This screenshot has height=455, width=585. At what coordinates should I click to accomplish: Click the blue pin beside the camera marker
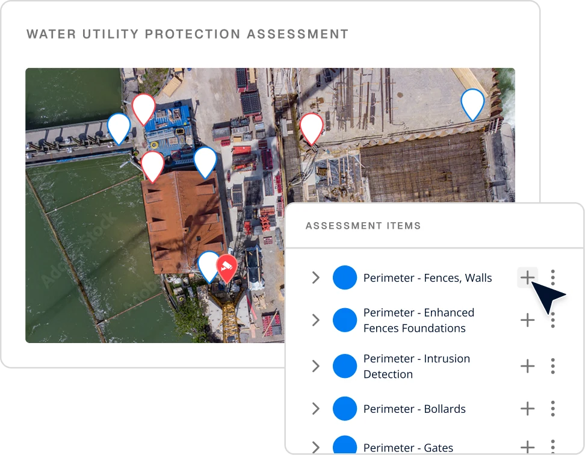(209, 266)
